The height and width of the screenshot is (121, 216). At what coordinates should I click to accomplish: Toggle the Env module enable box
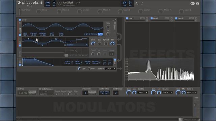tap(20, 65)
